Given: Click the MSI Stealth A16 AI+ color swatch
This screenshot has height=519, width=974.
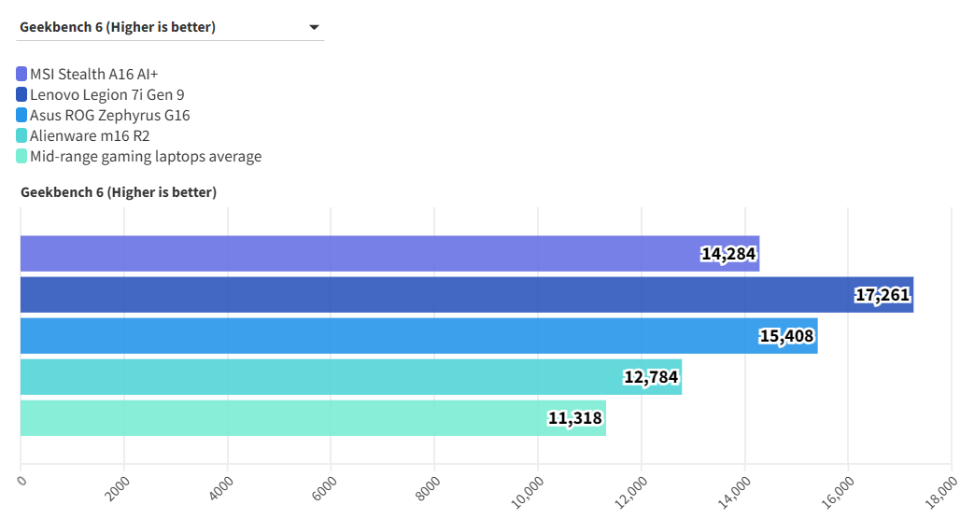Looking at the screenshot, I should tap(21, 74).
